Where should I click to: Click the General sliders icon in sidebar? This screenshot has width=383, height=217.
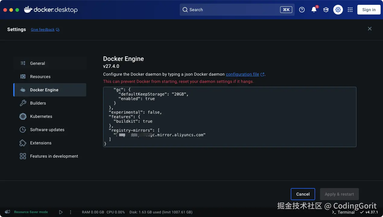[x=23, y=63]
